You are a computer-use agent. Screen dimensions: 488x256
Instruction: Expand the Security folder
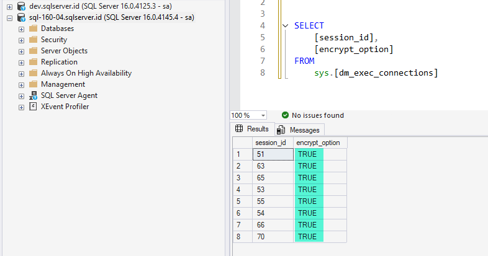pyautogui.click(x=21, y=40)
